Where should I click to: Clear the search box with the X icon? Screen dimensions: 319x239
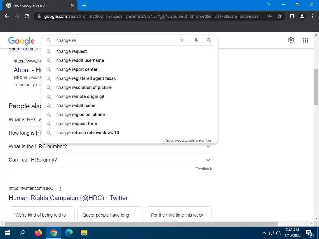pos(182,40)
